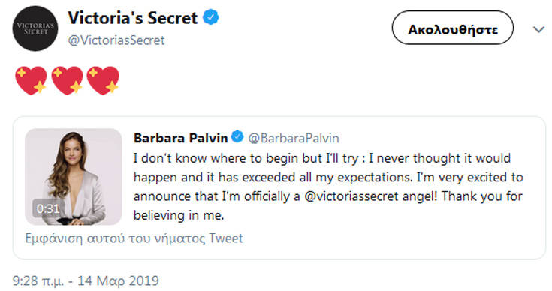This screenshot has height=291, width=552.
Task: Expand the tweet options chevron
Action: 538,30
